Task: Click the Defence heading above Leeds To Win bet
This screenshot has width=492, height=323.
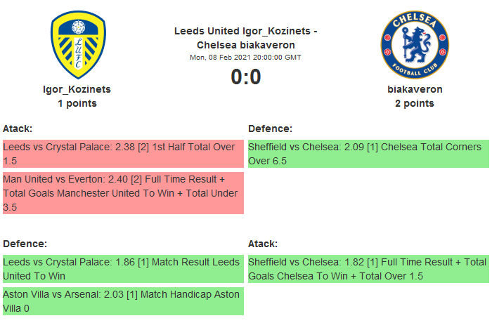Action: [x=25, y=244]
